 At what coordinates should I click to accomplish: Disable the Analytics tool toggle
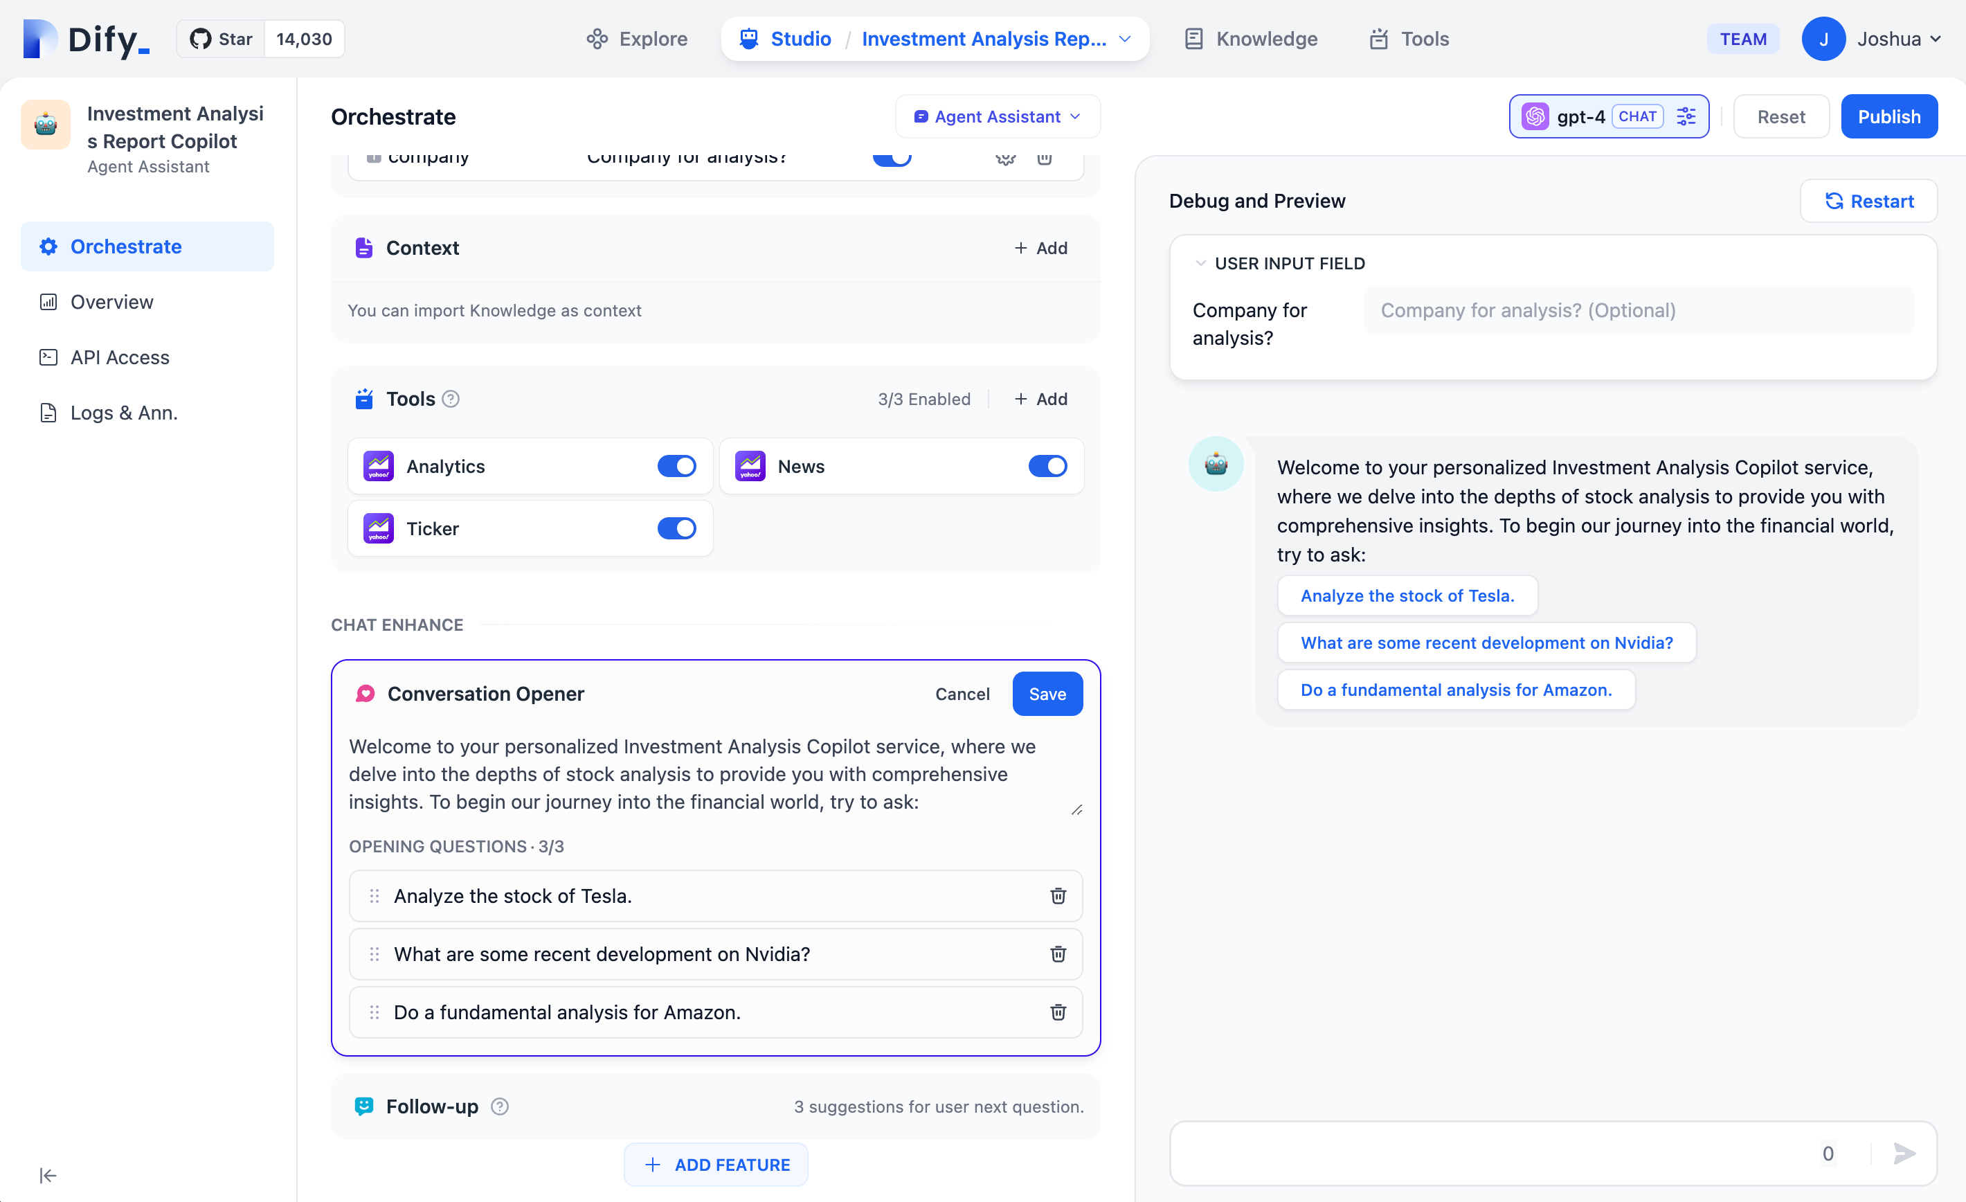[x=676, y=466]
